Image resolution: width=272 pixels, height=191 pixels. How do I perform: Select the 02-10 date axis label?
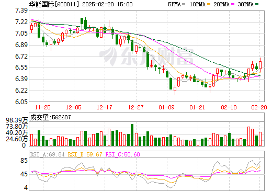[x=229, y=107]
